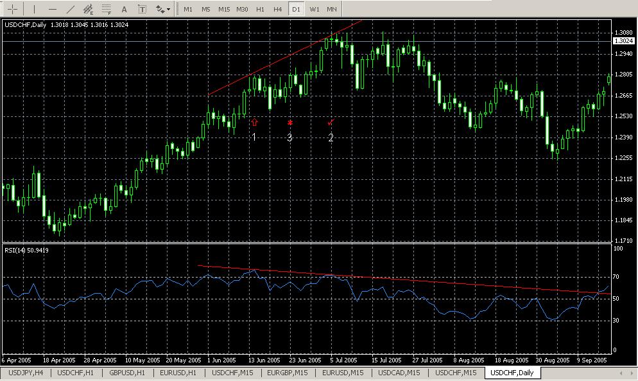Switch to the H1 timeframe
This screenshot has width=638, height=381.
[260, 9]
